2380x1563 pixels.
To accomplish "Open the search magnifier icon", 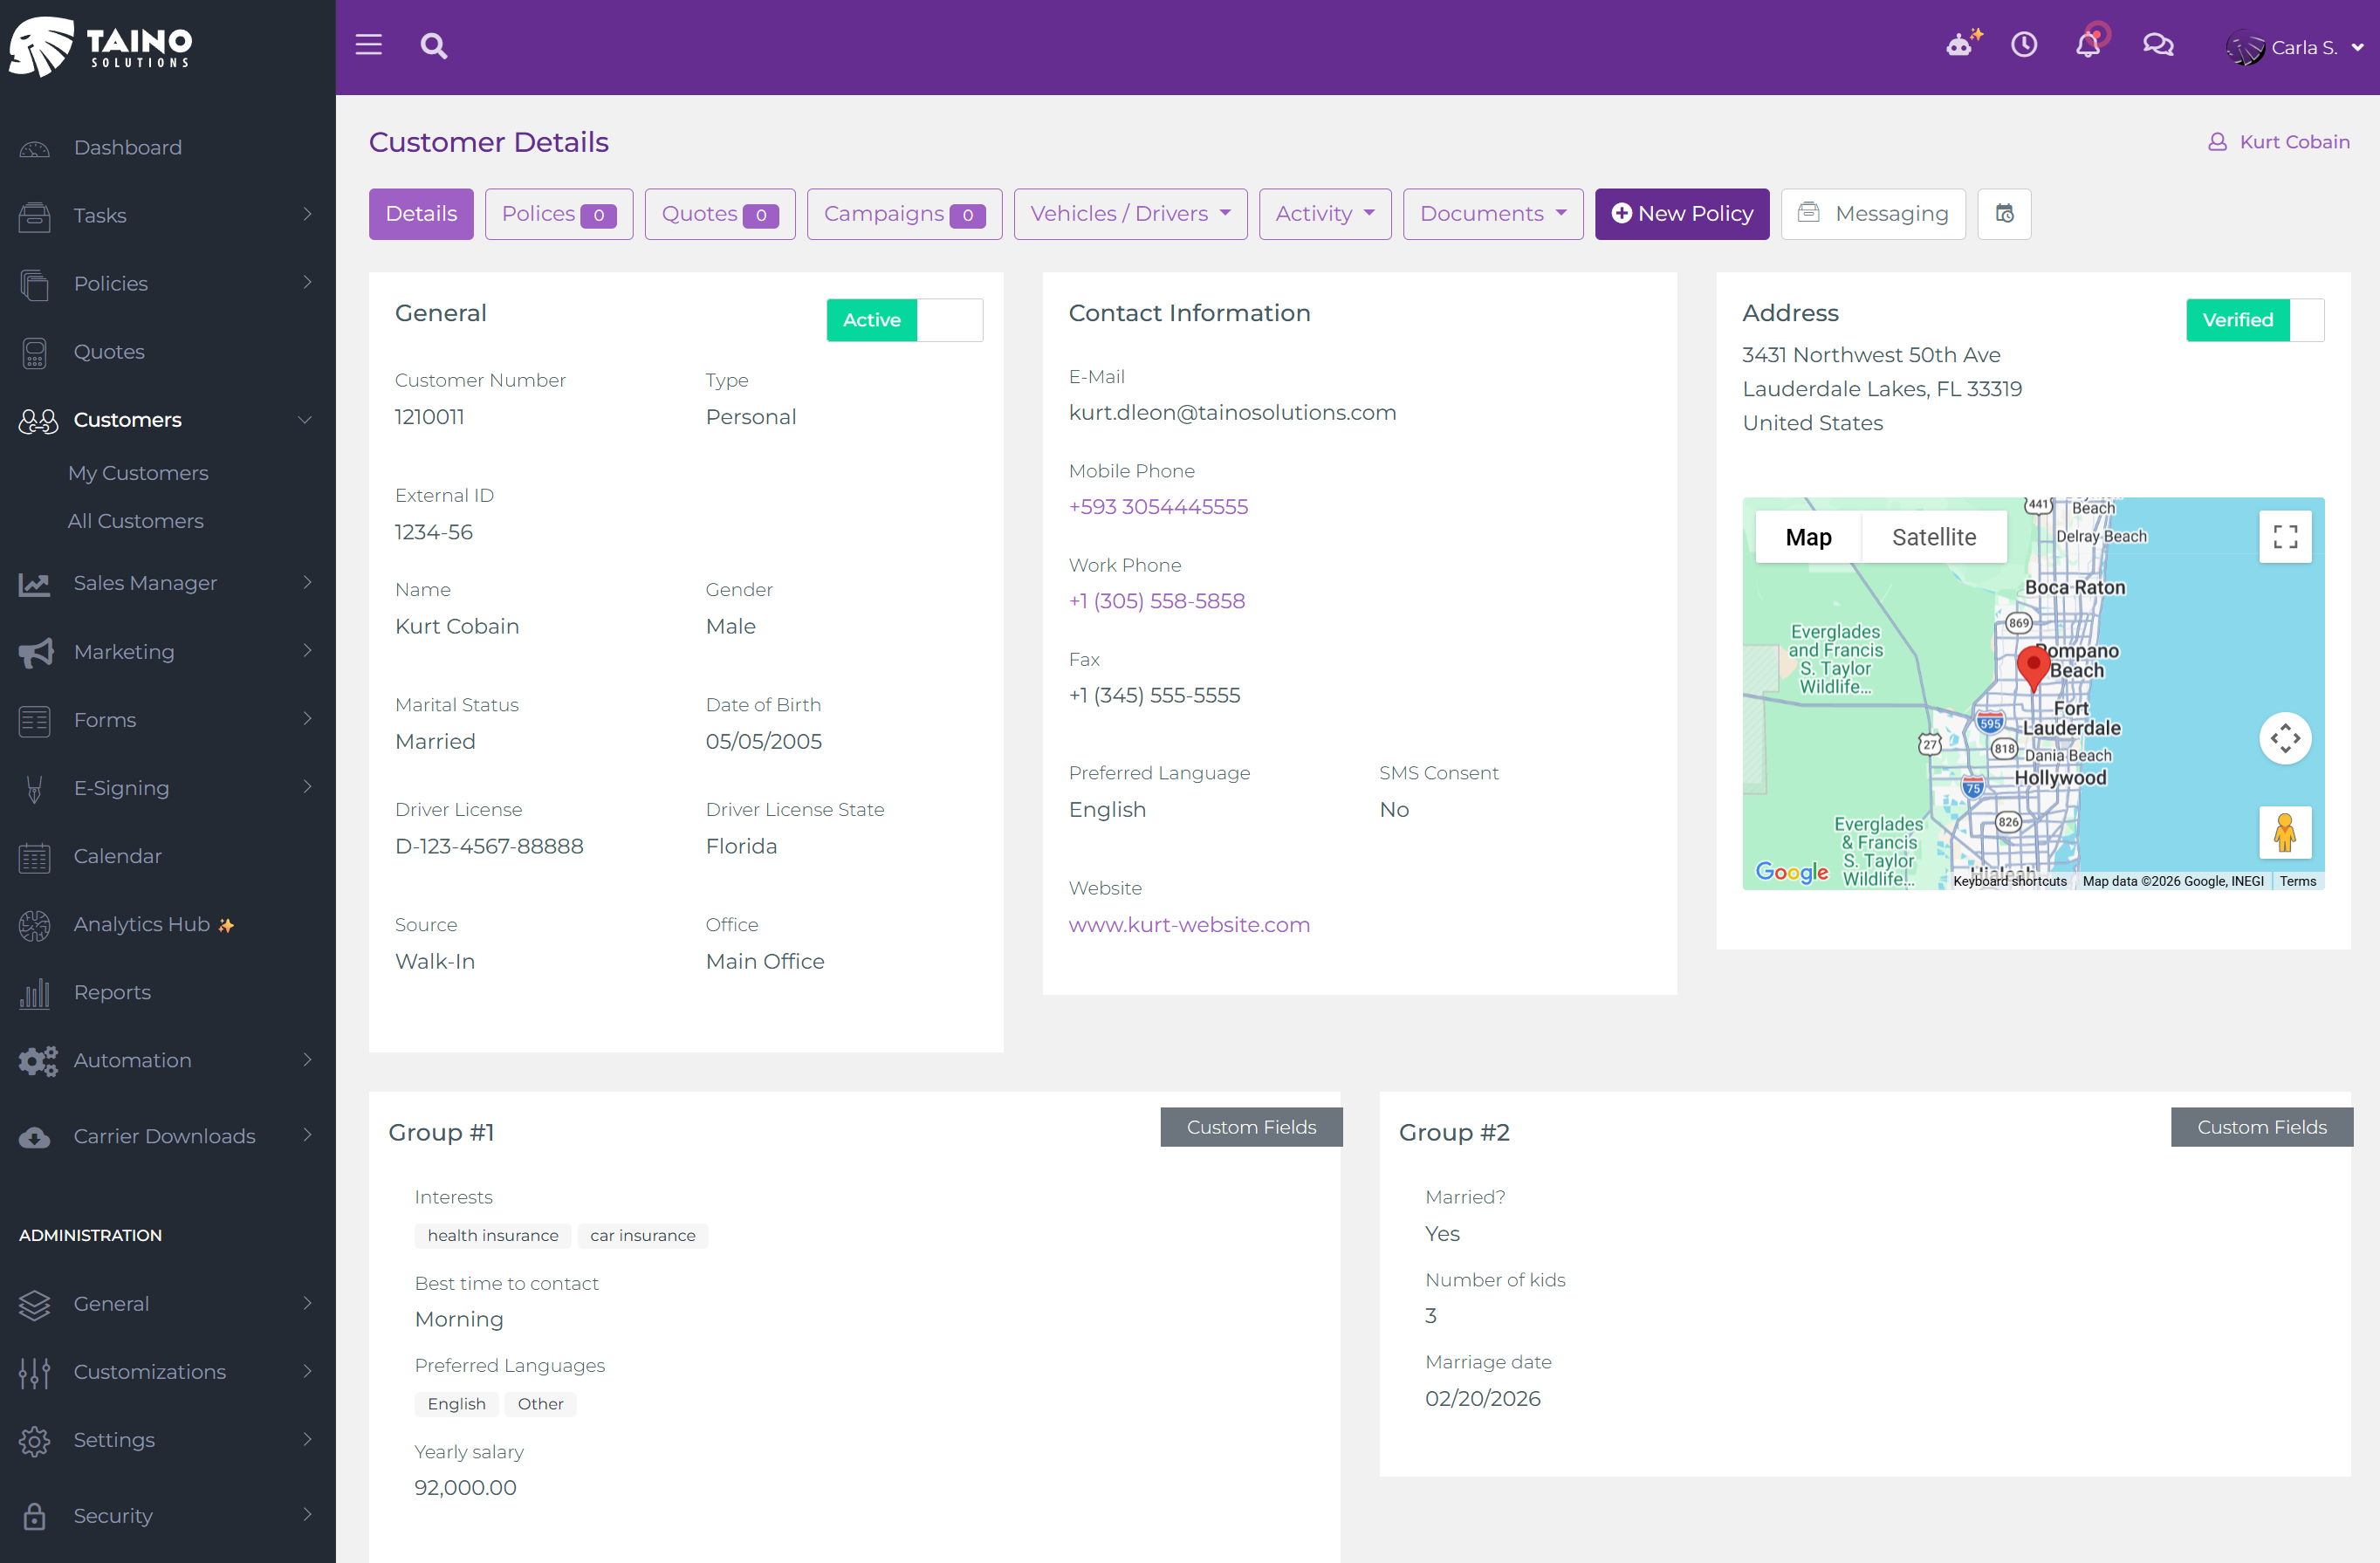I will tap(433, 46).
